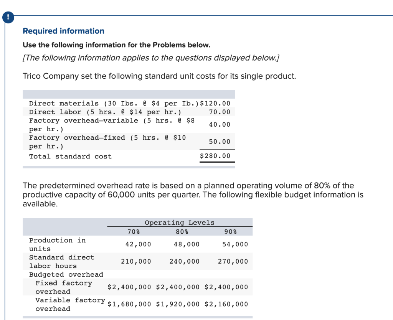Select the Total standard cost row
The image size is (393, 320).
70,156
